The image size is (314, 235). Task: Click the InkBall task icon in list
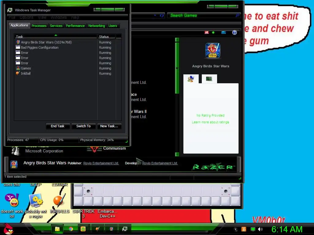pyautogui.click(x=18, y=73)
